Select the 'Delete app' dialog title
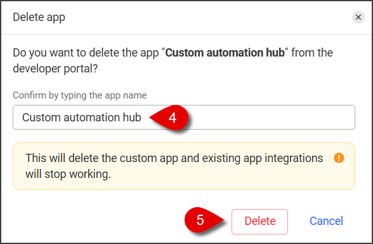Image resolution: width=373 pixels, height=244 pixels. 39,17
